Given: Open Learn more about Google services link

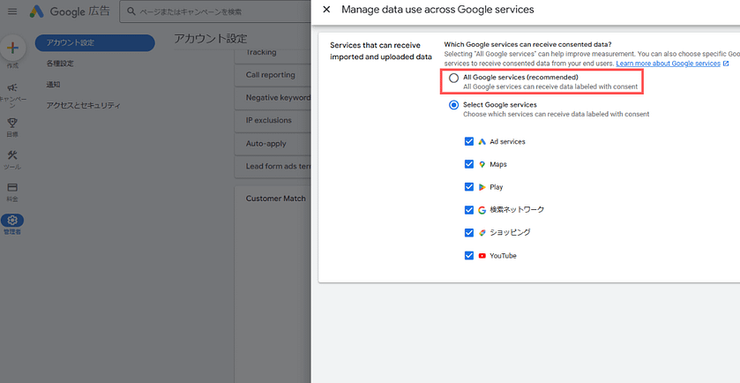Looking at the screenshot, I should click(668, 64).
